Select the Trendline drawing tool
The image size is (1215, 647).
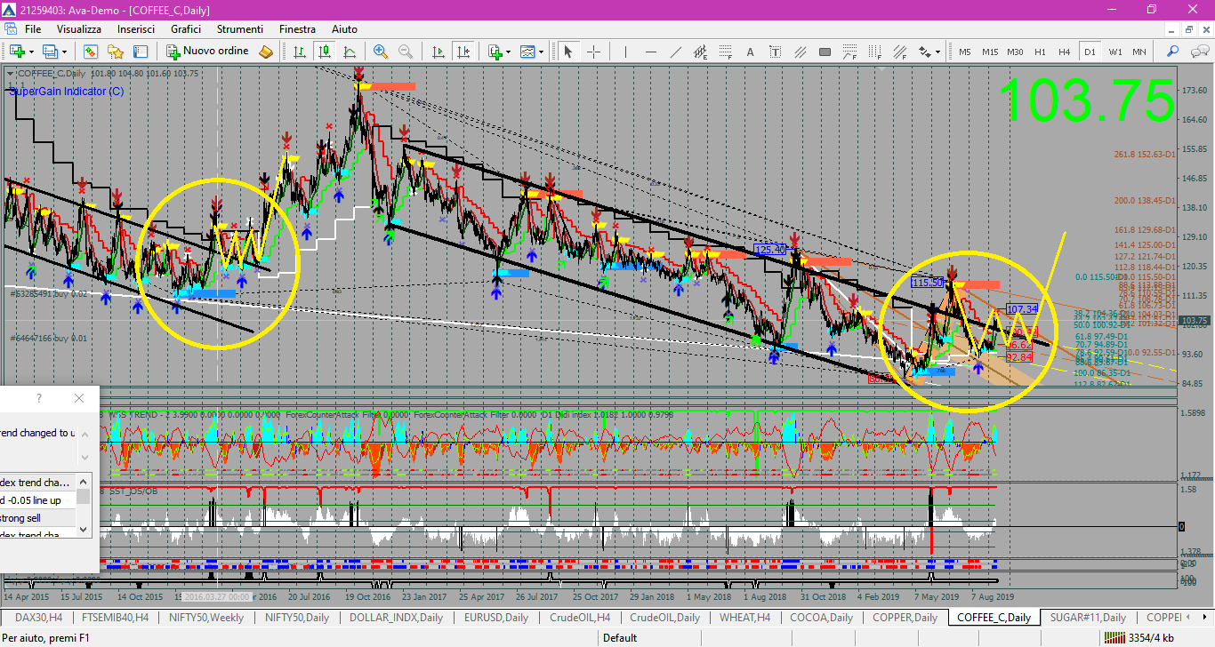[675, 52]
